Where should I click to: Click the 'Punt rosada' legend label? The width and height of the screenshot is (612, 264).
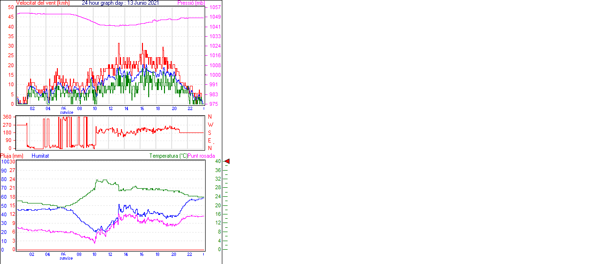(x=201, y=156)
